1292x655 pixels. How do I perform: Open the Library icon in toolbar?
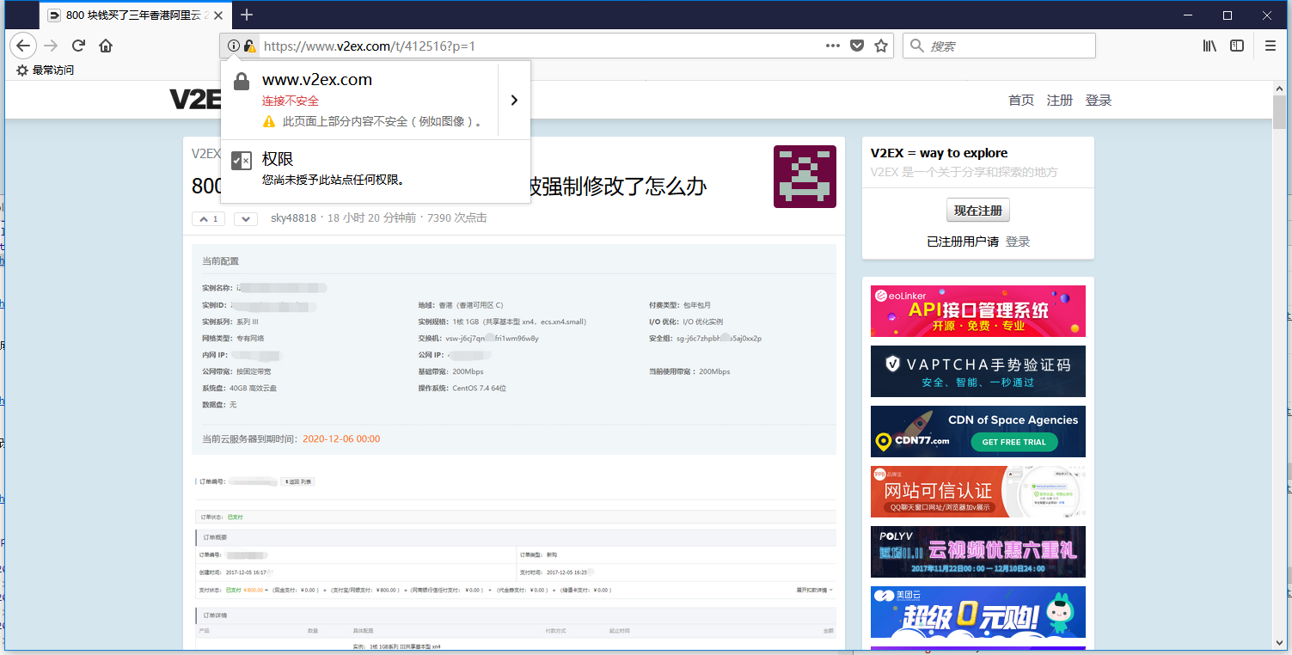[1209, 46]
